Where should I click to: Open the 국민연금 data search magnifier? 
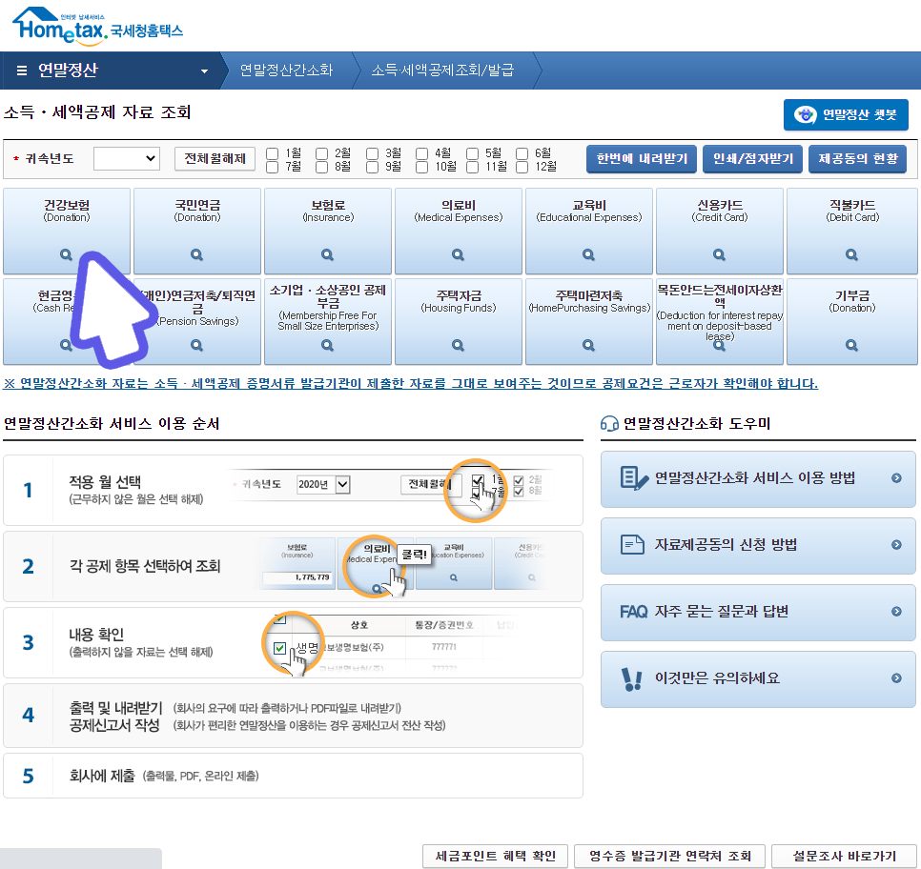point(195,253)
